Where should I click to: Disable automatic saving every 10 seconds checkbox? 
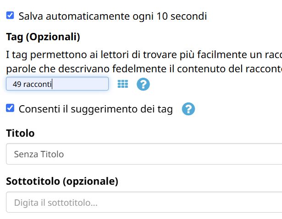click(10, 16)
